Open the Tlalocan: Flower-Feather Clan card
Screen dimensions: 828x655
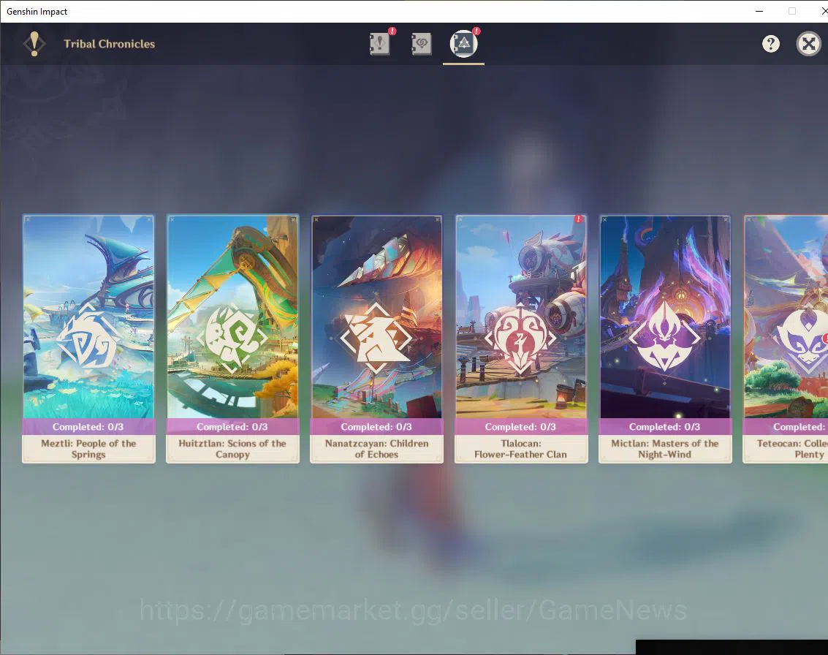520,338
